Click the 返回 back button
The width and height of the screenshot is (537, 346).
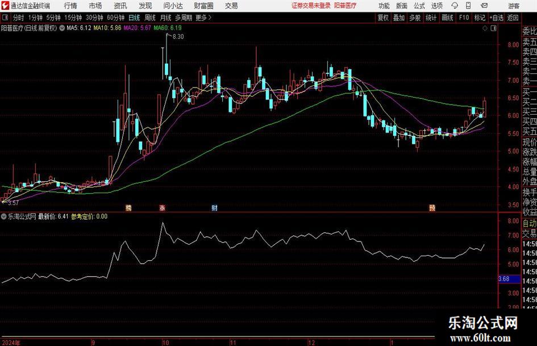click(x=513, y=18)
